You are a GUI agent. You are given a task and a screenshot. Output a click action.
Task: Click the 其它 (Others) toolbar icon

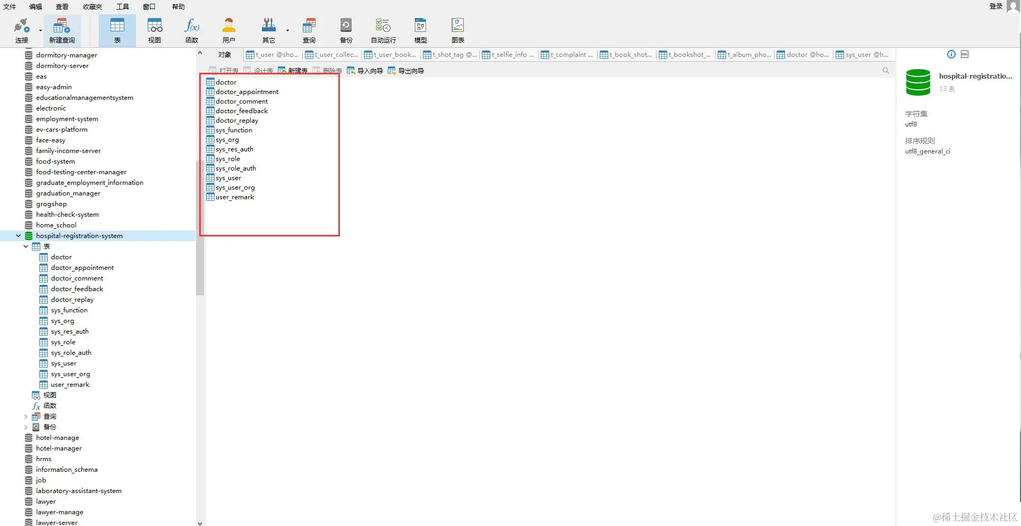[269, 30]
